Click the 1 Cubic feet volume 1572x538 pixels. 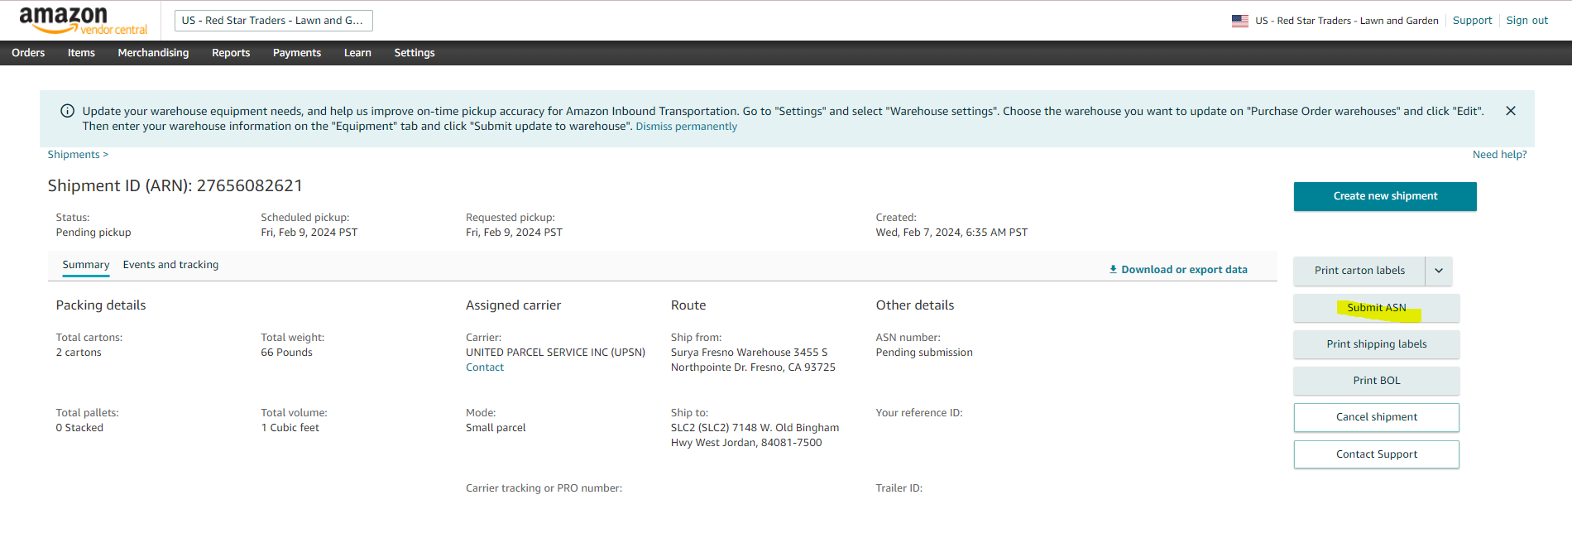point(290,428)
